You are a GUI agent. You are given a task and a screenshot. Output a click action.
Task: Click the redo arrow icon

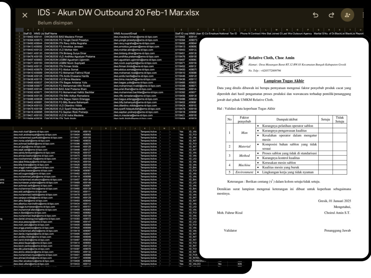pyautogui.click(x=331, y=15)
